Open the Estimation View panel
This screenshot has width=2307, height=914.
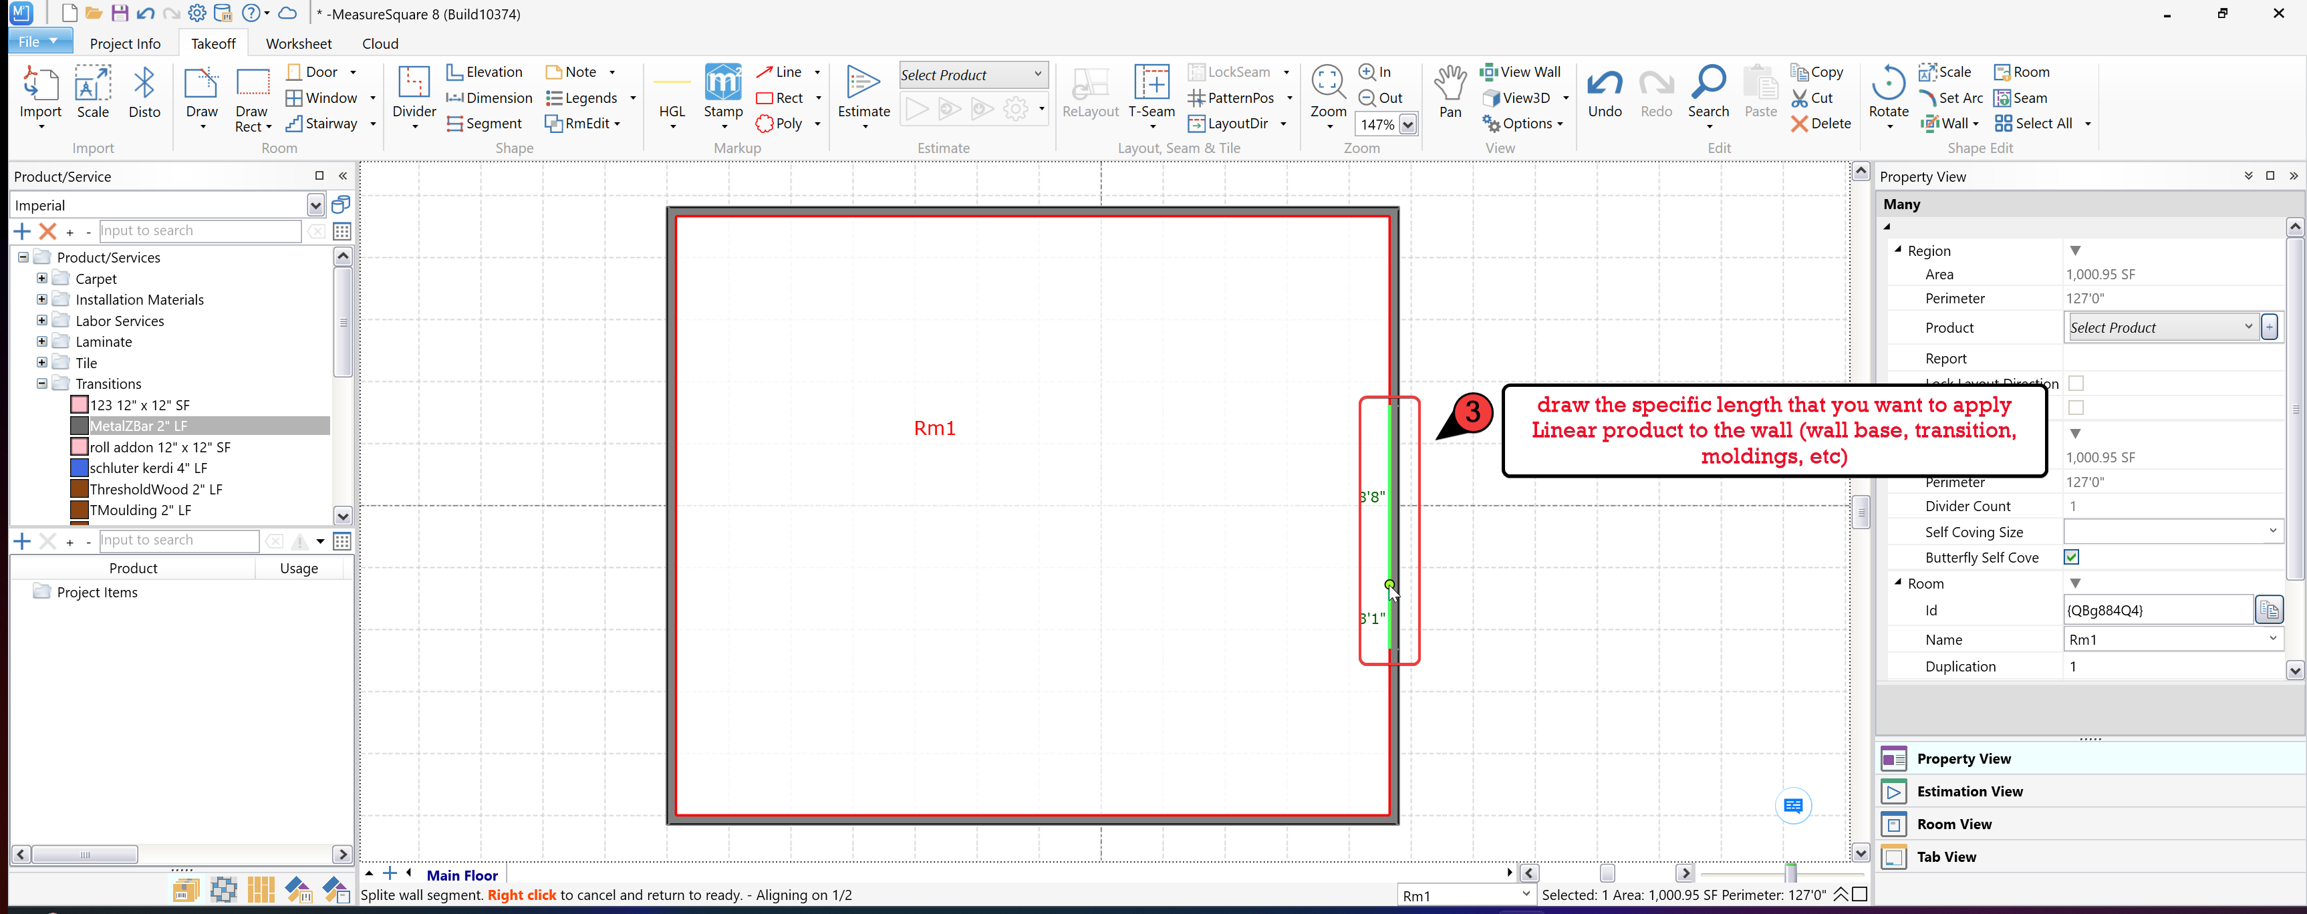(x=1970, y=791)
